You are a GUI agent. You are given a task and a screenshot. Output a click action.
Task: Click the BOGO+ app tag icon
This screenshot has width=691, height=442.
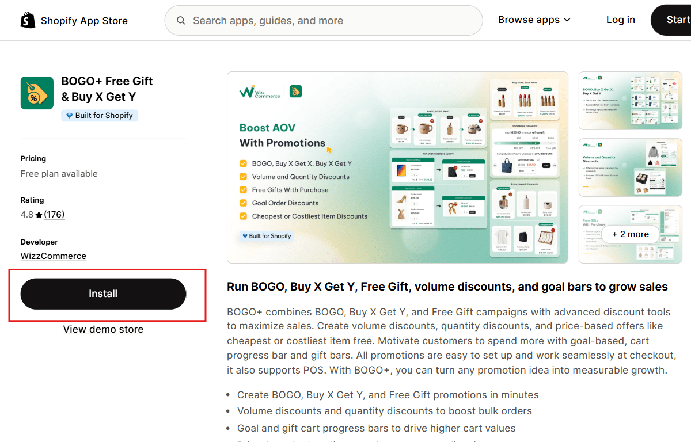tap(37, 93)
